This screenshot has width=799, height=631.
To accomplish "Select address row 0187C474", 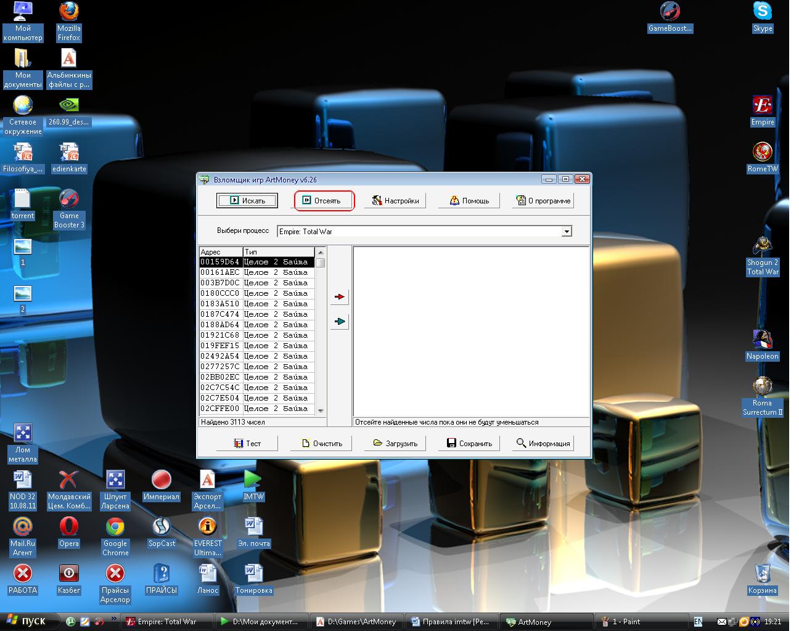I will coord(256,314).
